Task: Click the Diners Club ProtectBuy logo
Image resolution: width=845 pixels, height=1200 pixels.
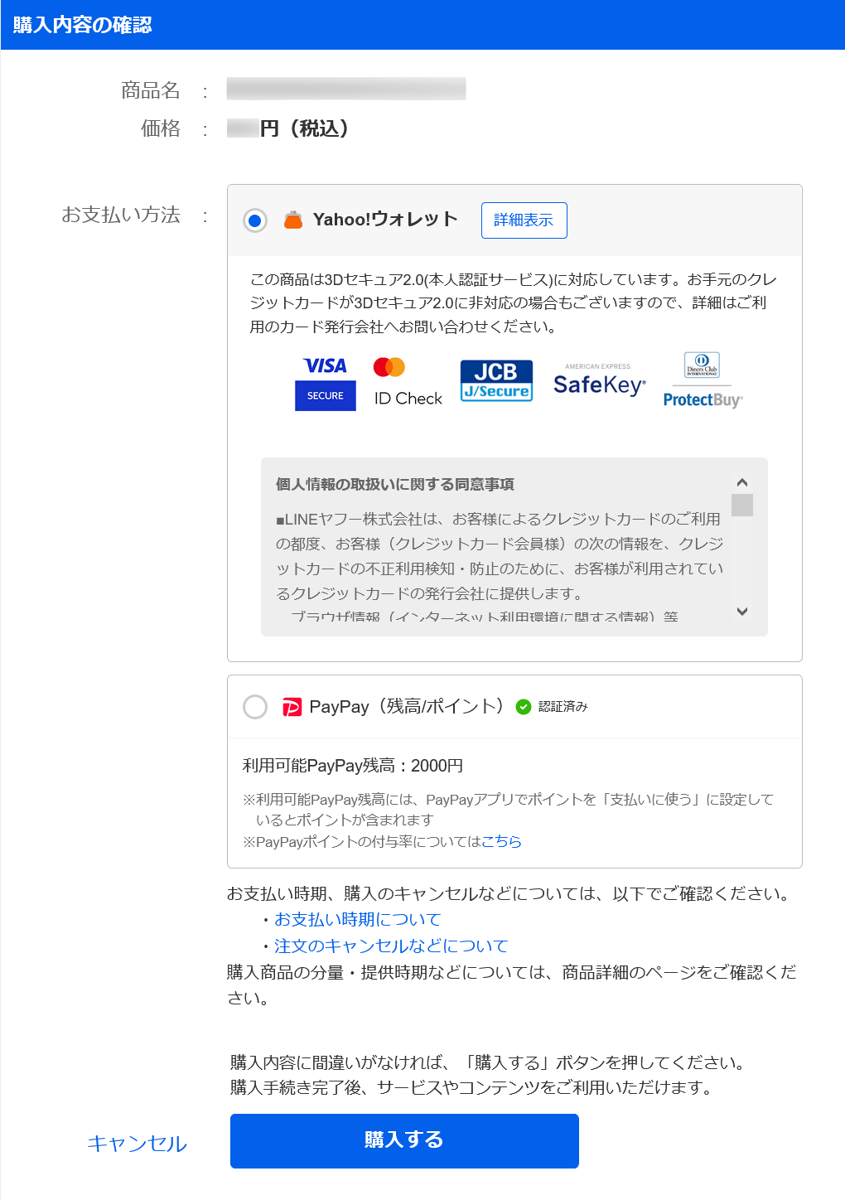Action: tap(703, 380)
